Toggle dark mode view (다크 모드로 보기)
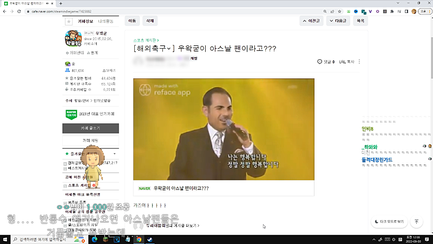433x244 pixels. click(x=389, y=222)
